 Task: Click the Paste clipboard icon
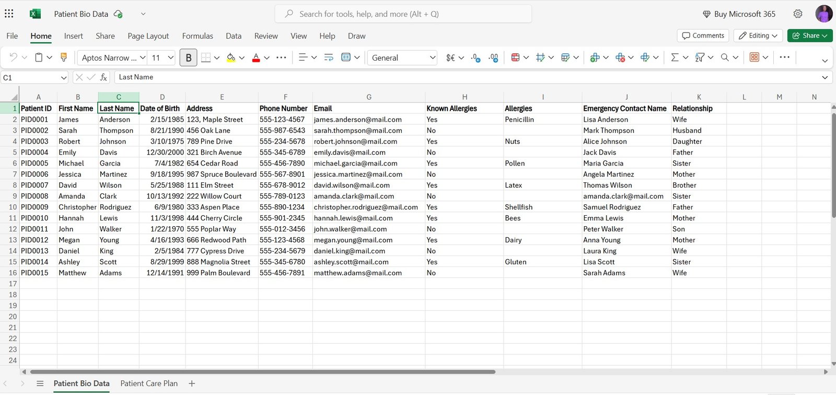[x=39, y=57]
